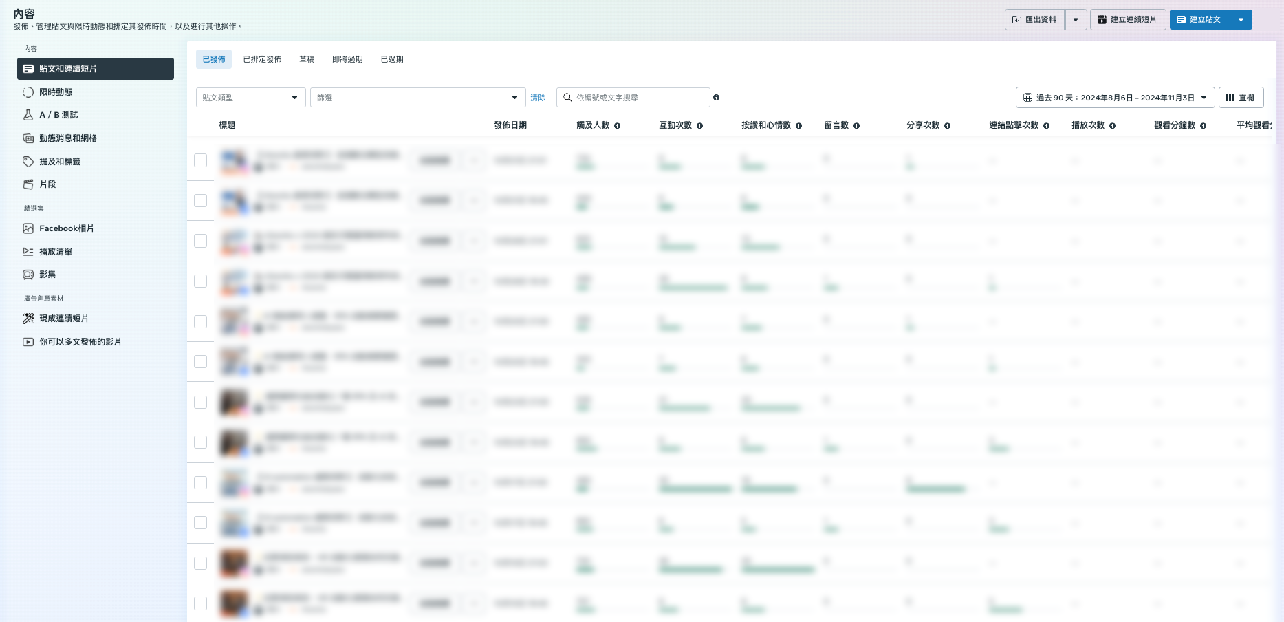Select 動態消息和網格 icon in sidebar

pos(28,138)
